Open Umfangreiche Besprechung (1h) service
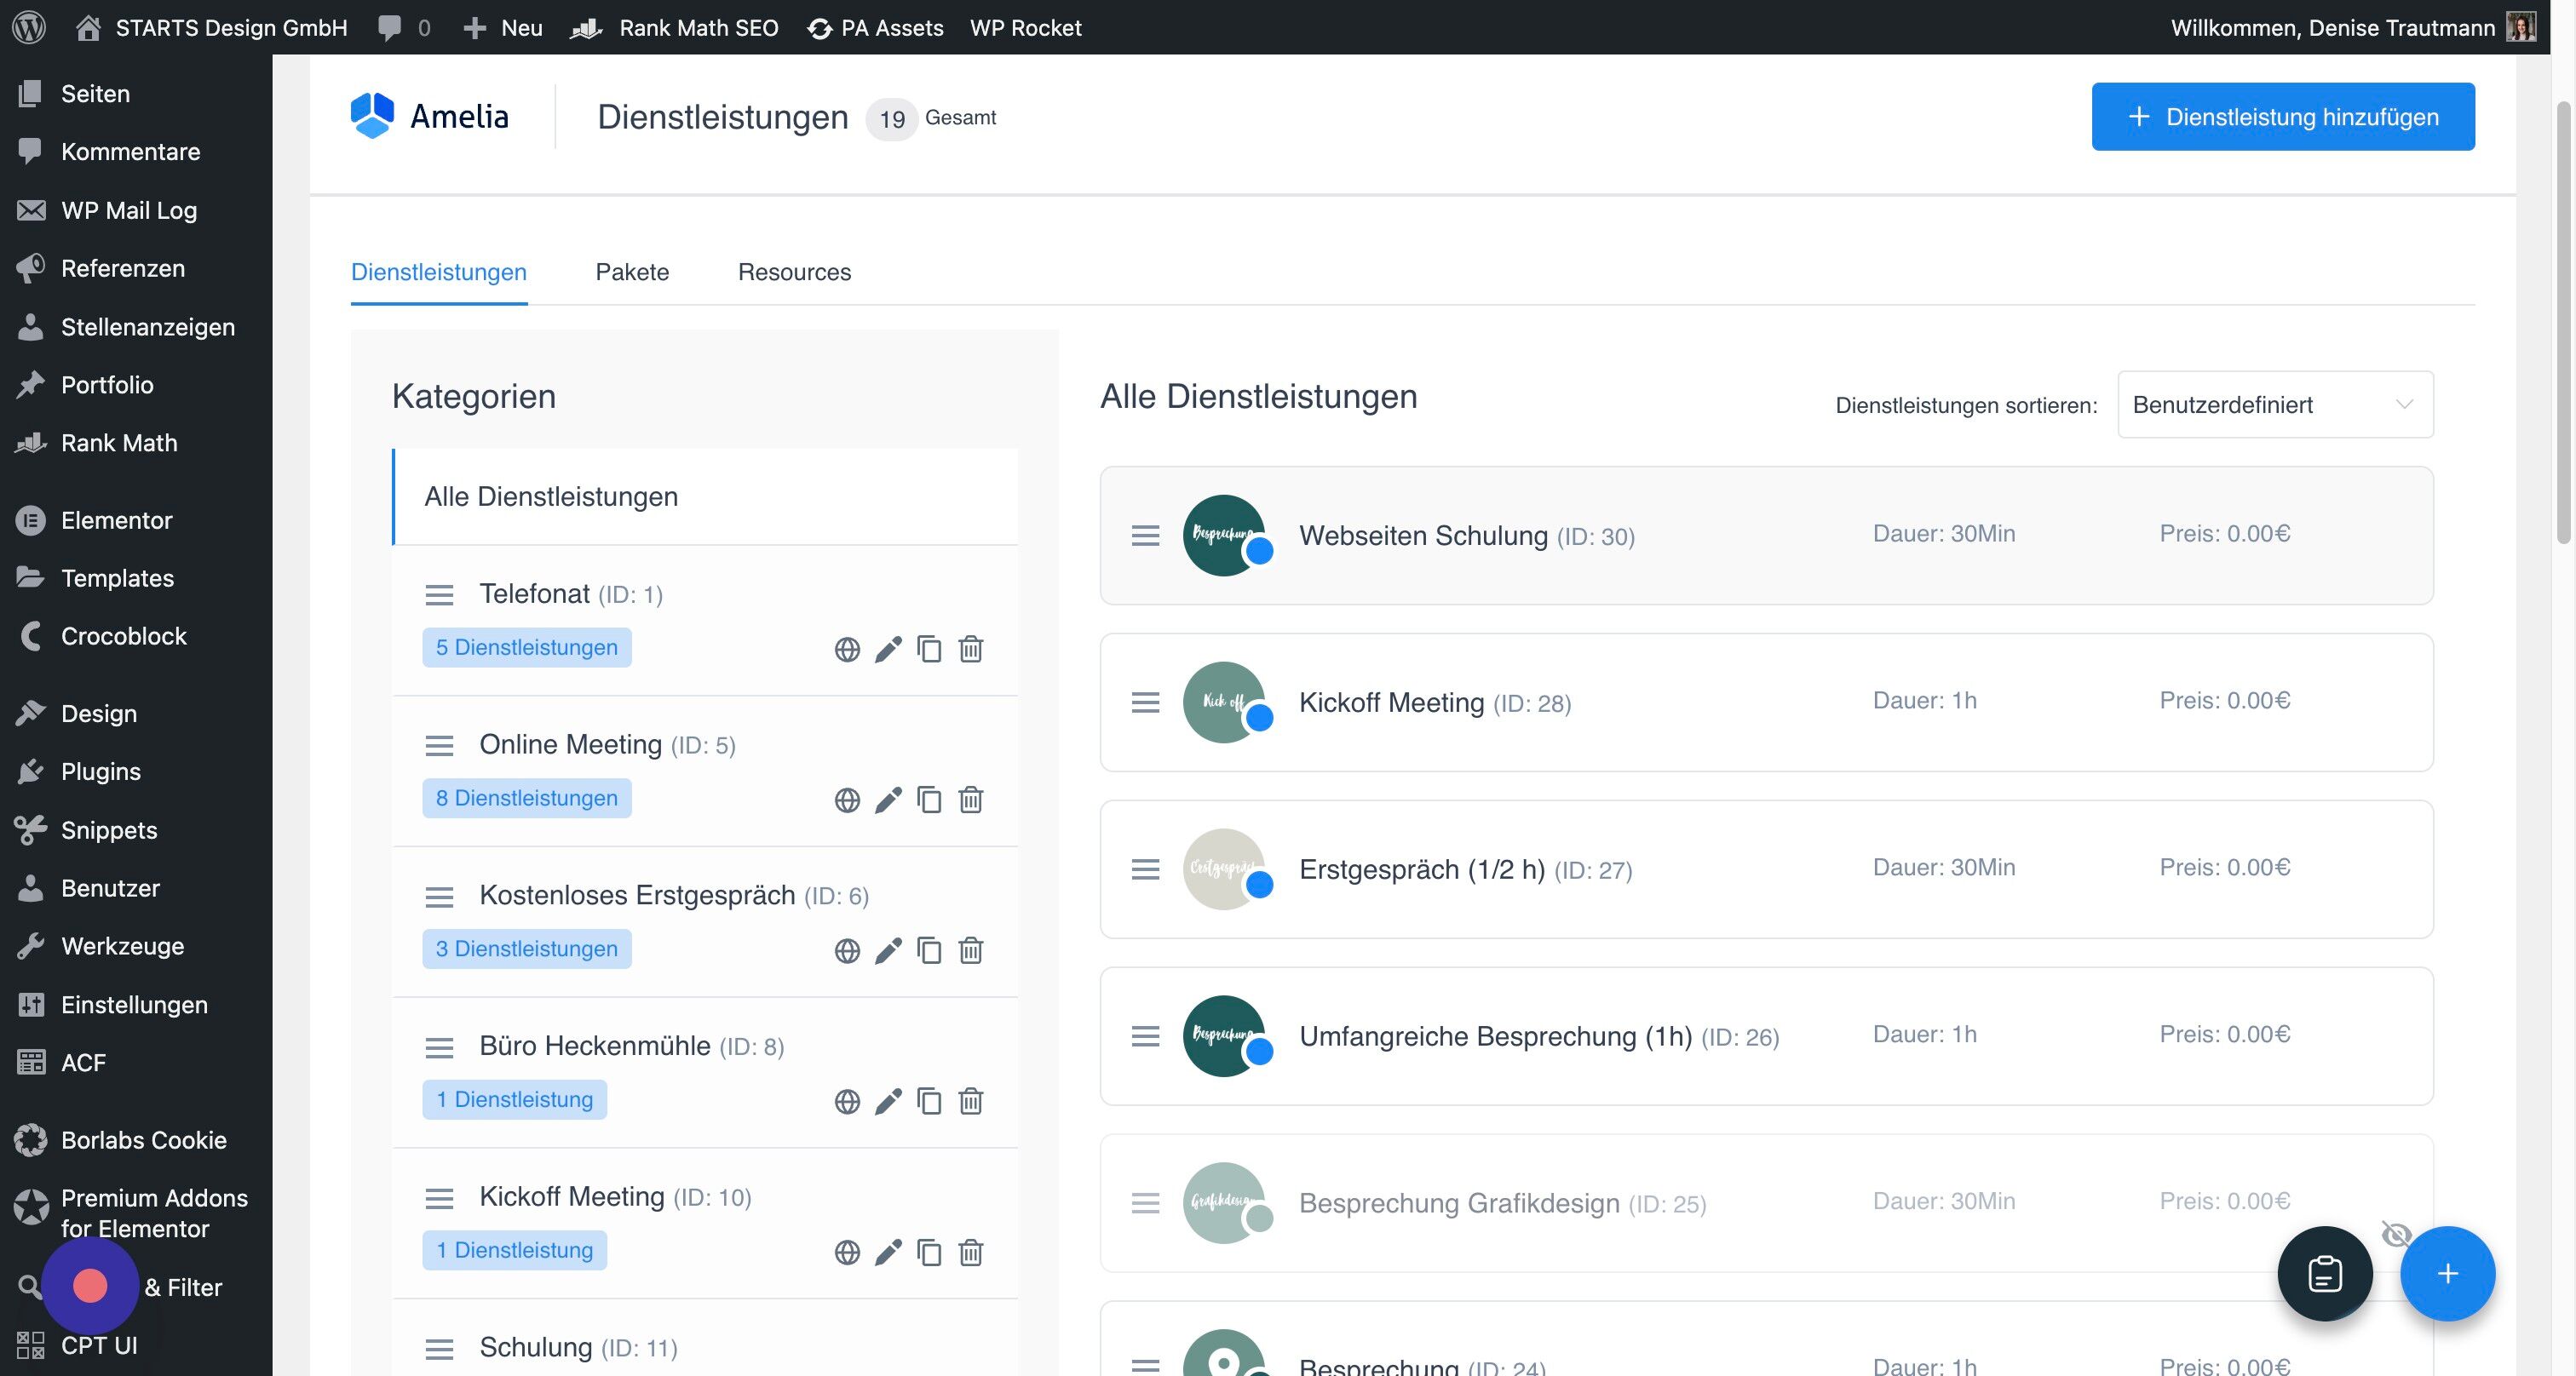This screenshot has height=1376, width=2576. point(1766,1036)
